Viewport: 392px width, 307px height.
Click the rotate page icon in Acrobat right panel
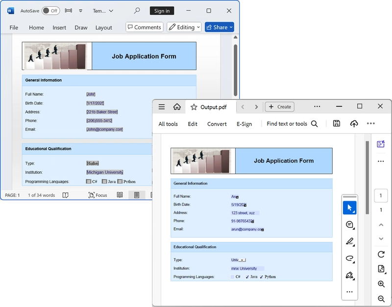point(381,254)
